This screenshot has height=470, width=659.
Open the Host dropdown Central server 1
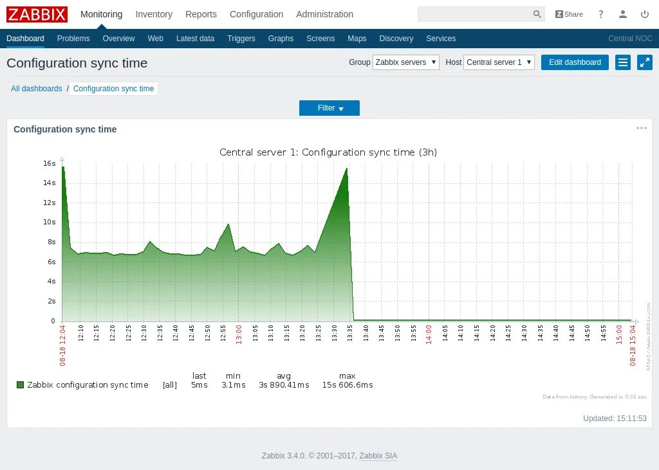pos(499,62)
